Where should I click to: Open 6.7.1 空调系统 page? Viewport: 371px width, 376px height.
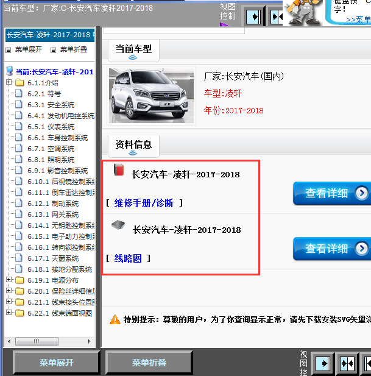(x=51, y=149)
